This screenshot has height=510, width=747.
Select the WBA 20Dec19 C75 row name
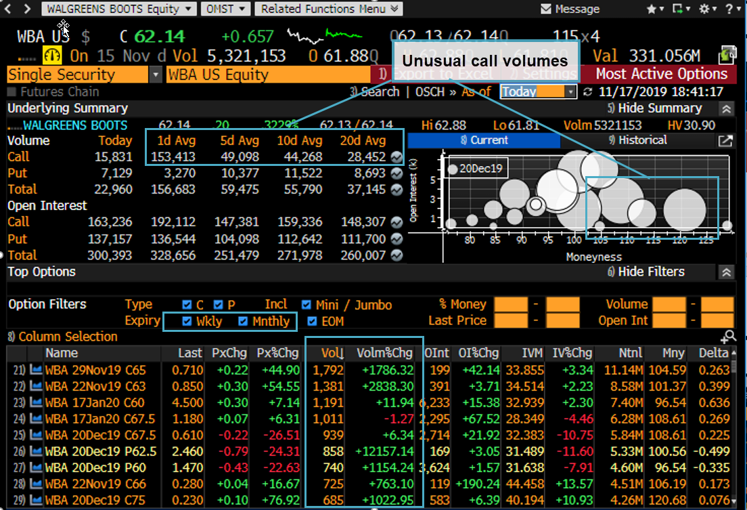pyautogui.click(x=95, y=501)
